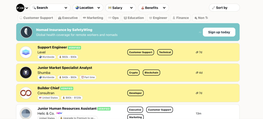Click the Technical tag
This screenshot has height=119, width=263.
point(165,52)
